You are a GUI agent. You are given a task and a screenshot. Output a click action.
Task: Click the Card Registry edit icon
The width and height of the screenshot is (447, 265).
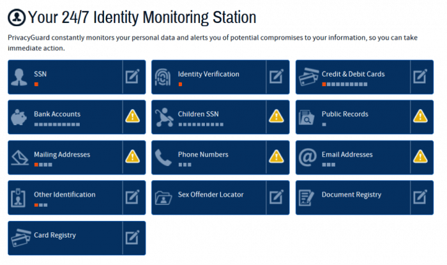tap(132, 238)
